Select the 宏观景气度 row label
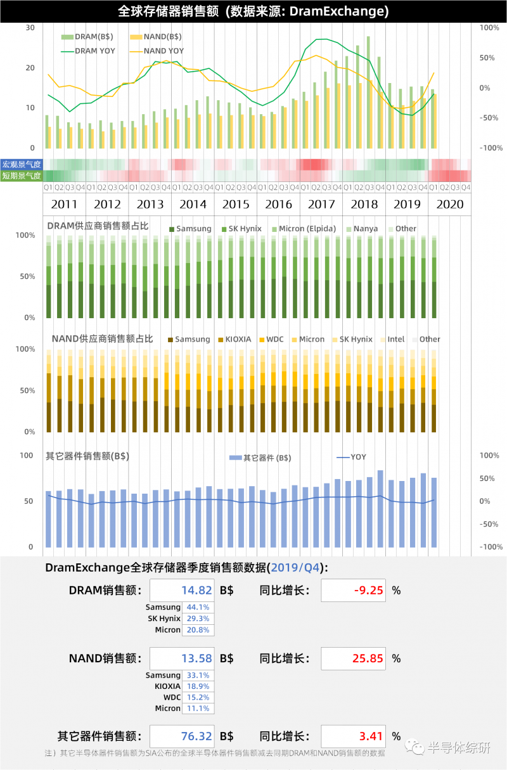This screenshot has width=507, height=770. (x=21, y=164)
